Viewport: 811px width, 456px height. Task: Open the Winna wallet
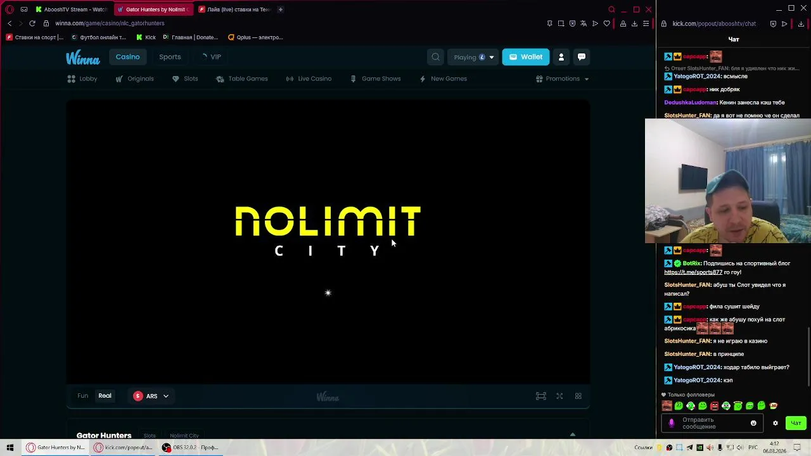coord(525,57)
